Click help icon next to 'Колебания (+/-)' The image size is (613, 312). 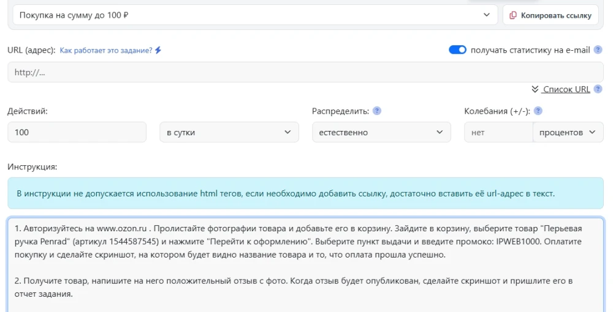[x=538, y=111]
